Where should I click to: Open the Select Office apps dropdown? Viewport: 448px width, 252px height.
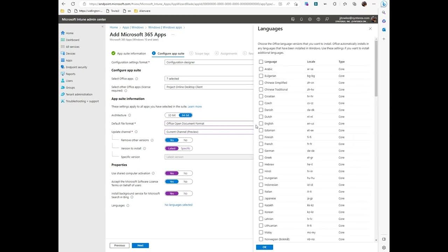(209, 79)
